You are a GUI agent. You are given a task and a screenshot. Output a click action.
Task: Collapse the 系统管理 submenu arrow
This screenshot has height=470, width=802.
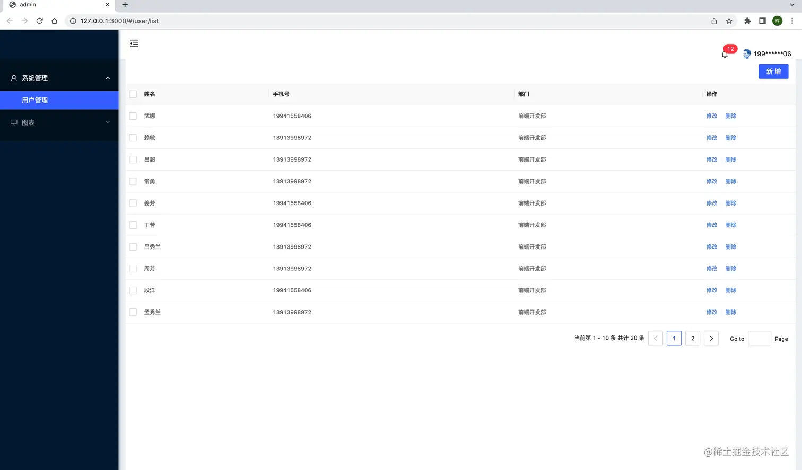108,78
